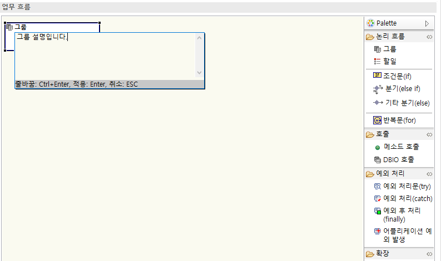
Task: Click inside the group description text box
Action: click(x=105, y=56)
